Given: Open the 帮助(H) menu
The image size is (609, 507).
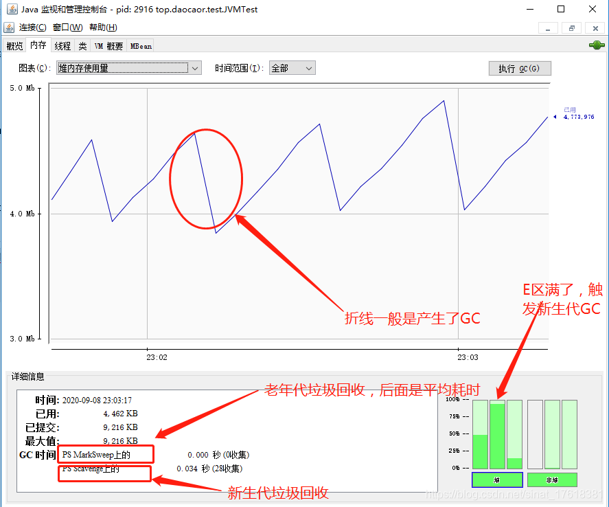Looking at the screenshot, I should click(x=103, y=27).
